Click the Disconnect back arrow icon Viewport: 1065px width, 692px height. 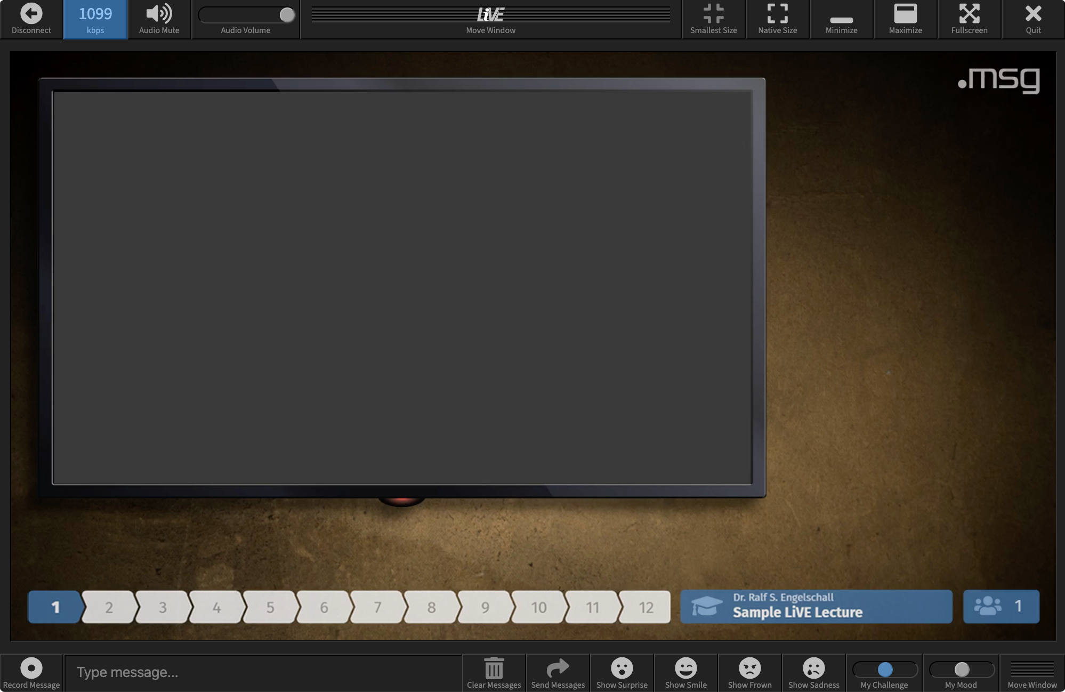(31, 14)
